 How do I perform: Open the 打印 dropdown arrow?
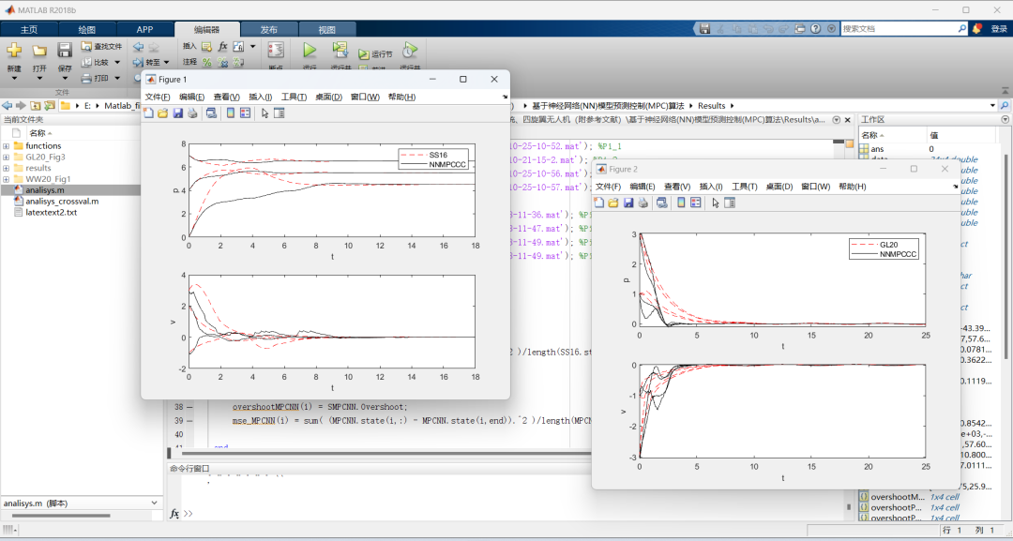117,78
